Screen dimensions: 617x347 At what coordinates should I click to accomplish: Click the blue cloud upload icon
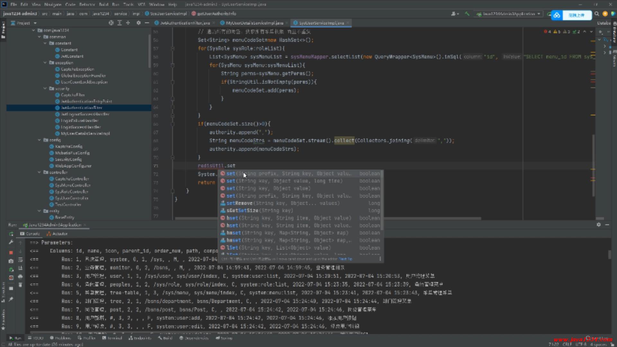(x=557, y=15)
